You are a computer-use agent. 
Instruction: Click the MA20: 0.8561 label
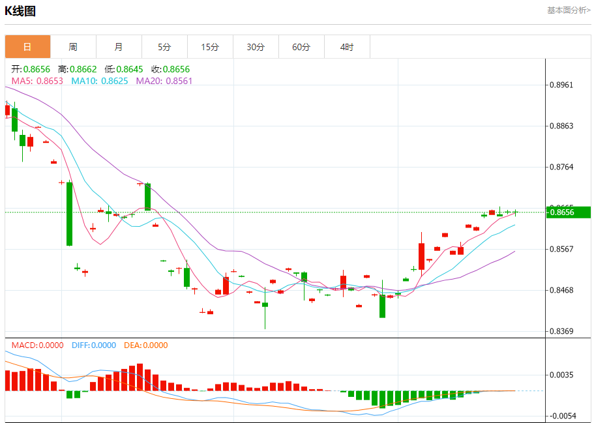(x=164, y=81)
